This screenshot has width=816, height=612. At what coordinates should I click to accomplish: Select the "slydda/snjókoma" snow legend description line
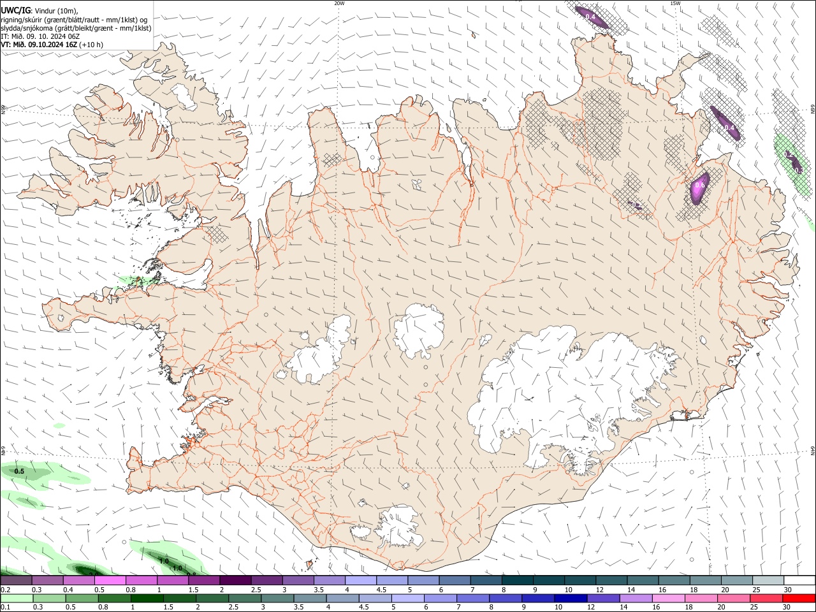pos(76,28)
